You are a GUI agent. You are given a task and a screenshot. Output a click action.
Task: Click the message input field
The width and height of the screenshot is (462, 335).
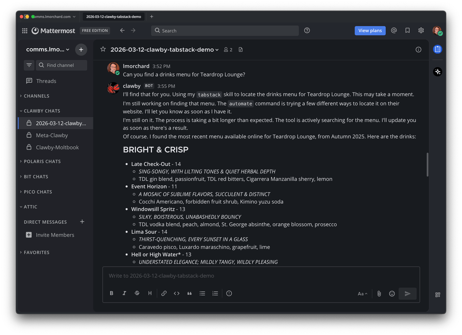pos(261,276)
